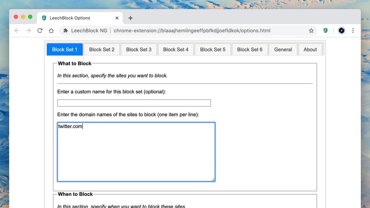Open the General settings tab
The height and width of the screenshot is (208, 370).
coord(283,49)
